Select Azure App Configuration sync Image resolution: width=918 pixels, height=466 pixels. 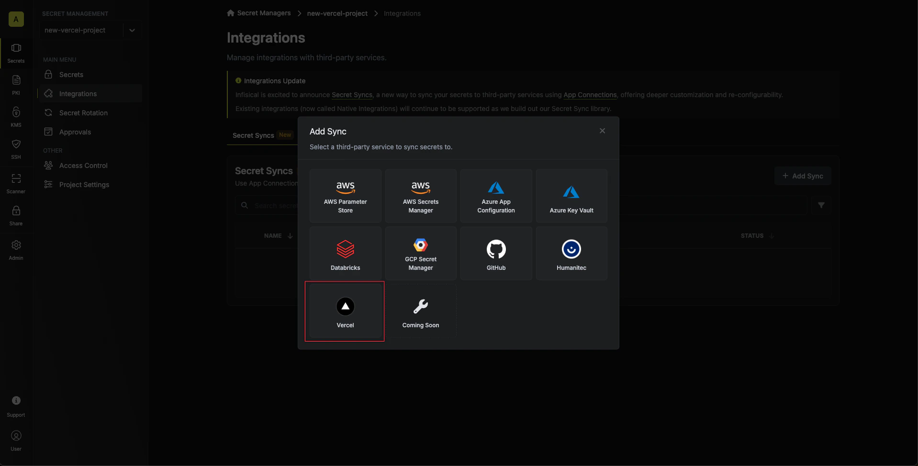tap(496, 196)
